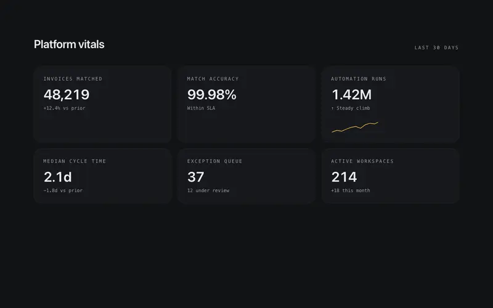Select the 214 workspaces value
Image resolution: width=493 pixels, height=308 pixels.
tap(344, 177)
